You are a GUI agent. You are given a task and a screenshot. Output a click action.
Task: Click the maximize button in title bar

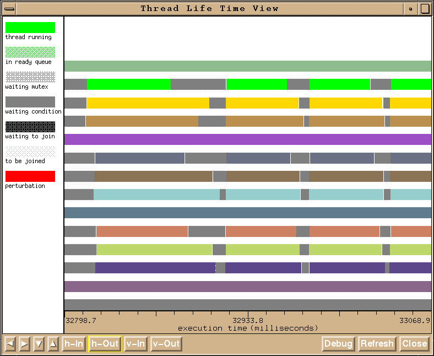click(x=425, y=8)
